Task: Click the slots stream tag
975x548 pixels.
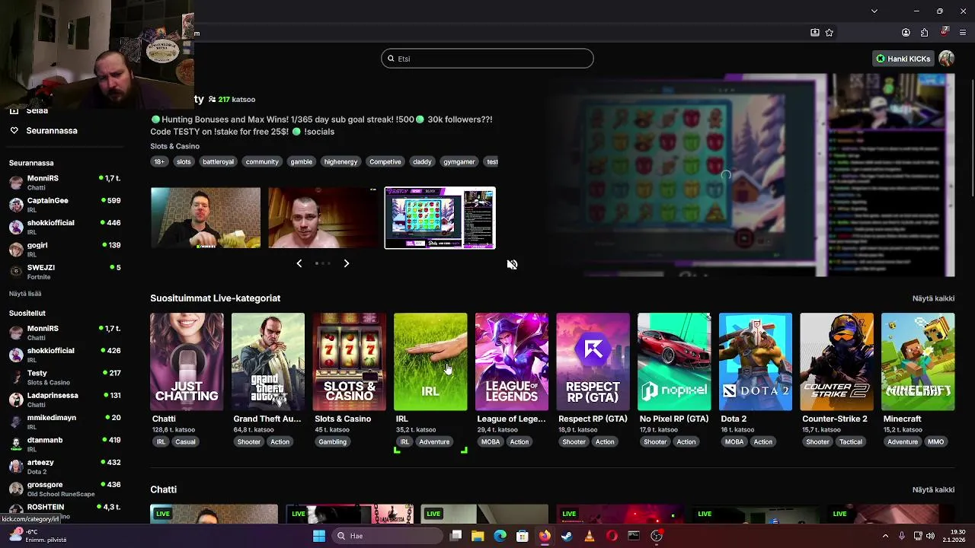Action: click(184, 161)
